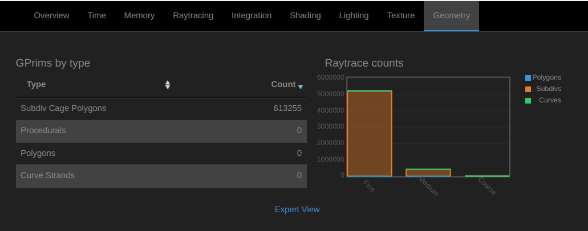Screen dimensions: 588x231
Task: Switch to the Time tab
Action: pyautogui.click(x=96, y=16)
